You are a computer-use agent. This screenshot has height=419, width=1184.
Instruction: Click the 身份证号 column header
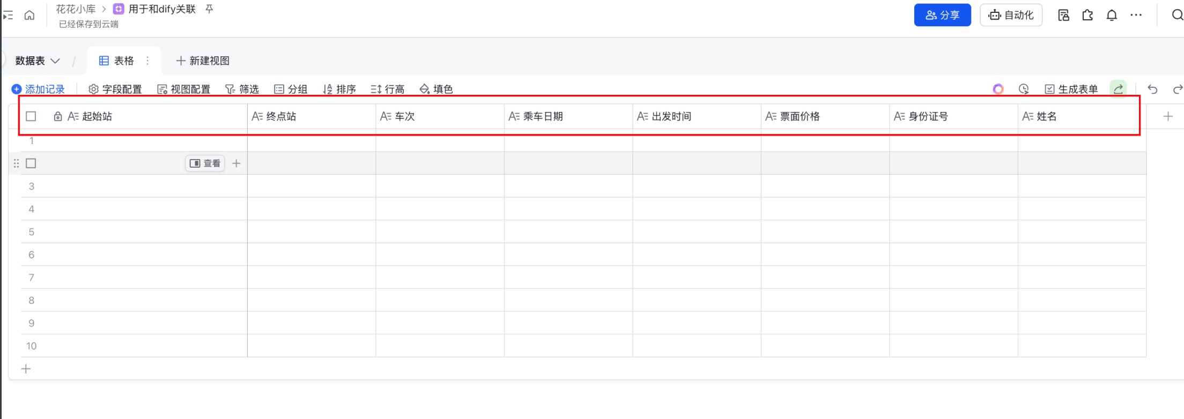953,116
